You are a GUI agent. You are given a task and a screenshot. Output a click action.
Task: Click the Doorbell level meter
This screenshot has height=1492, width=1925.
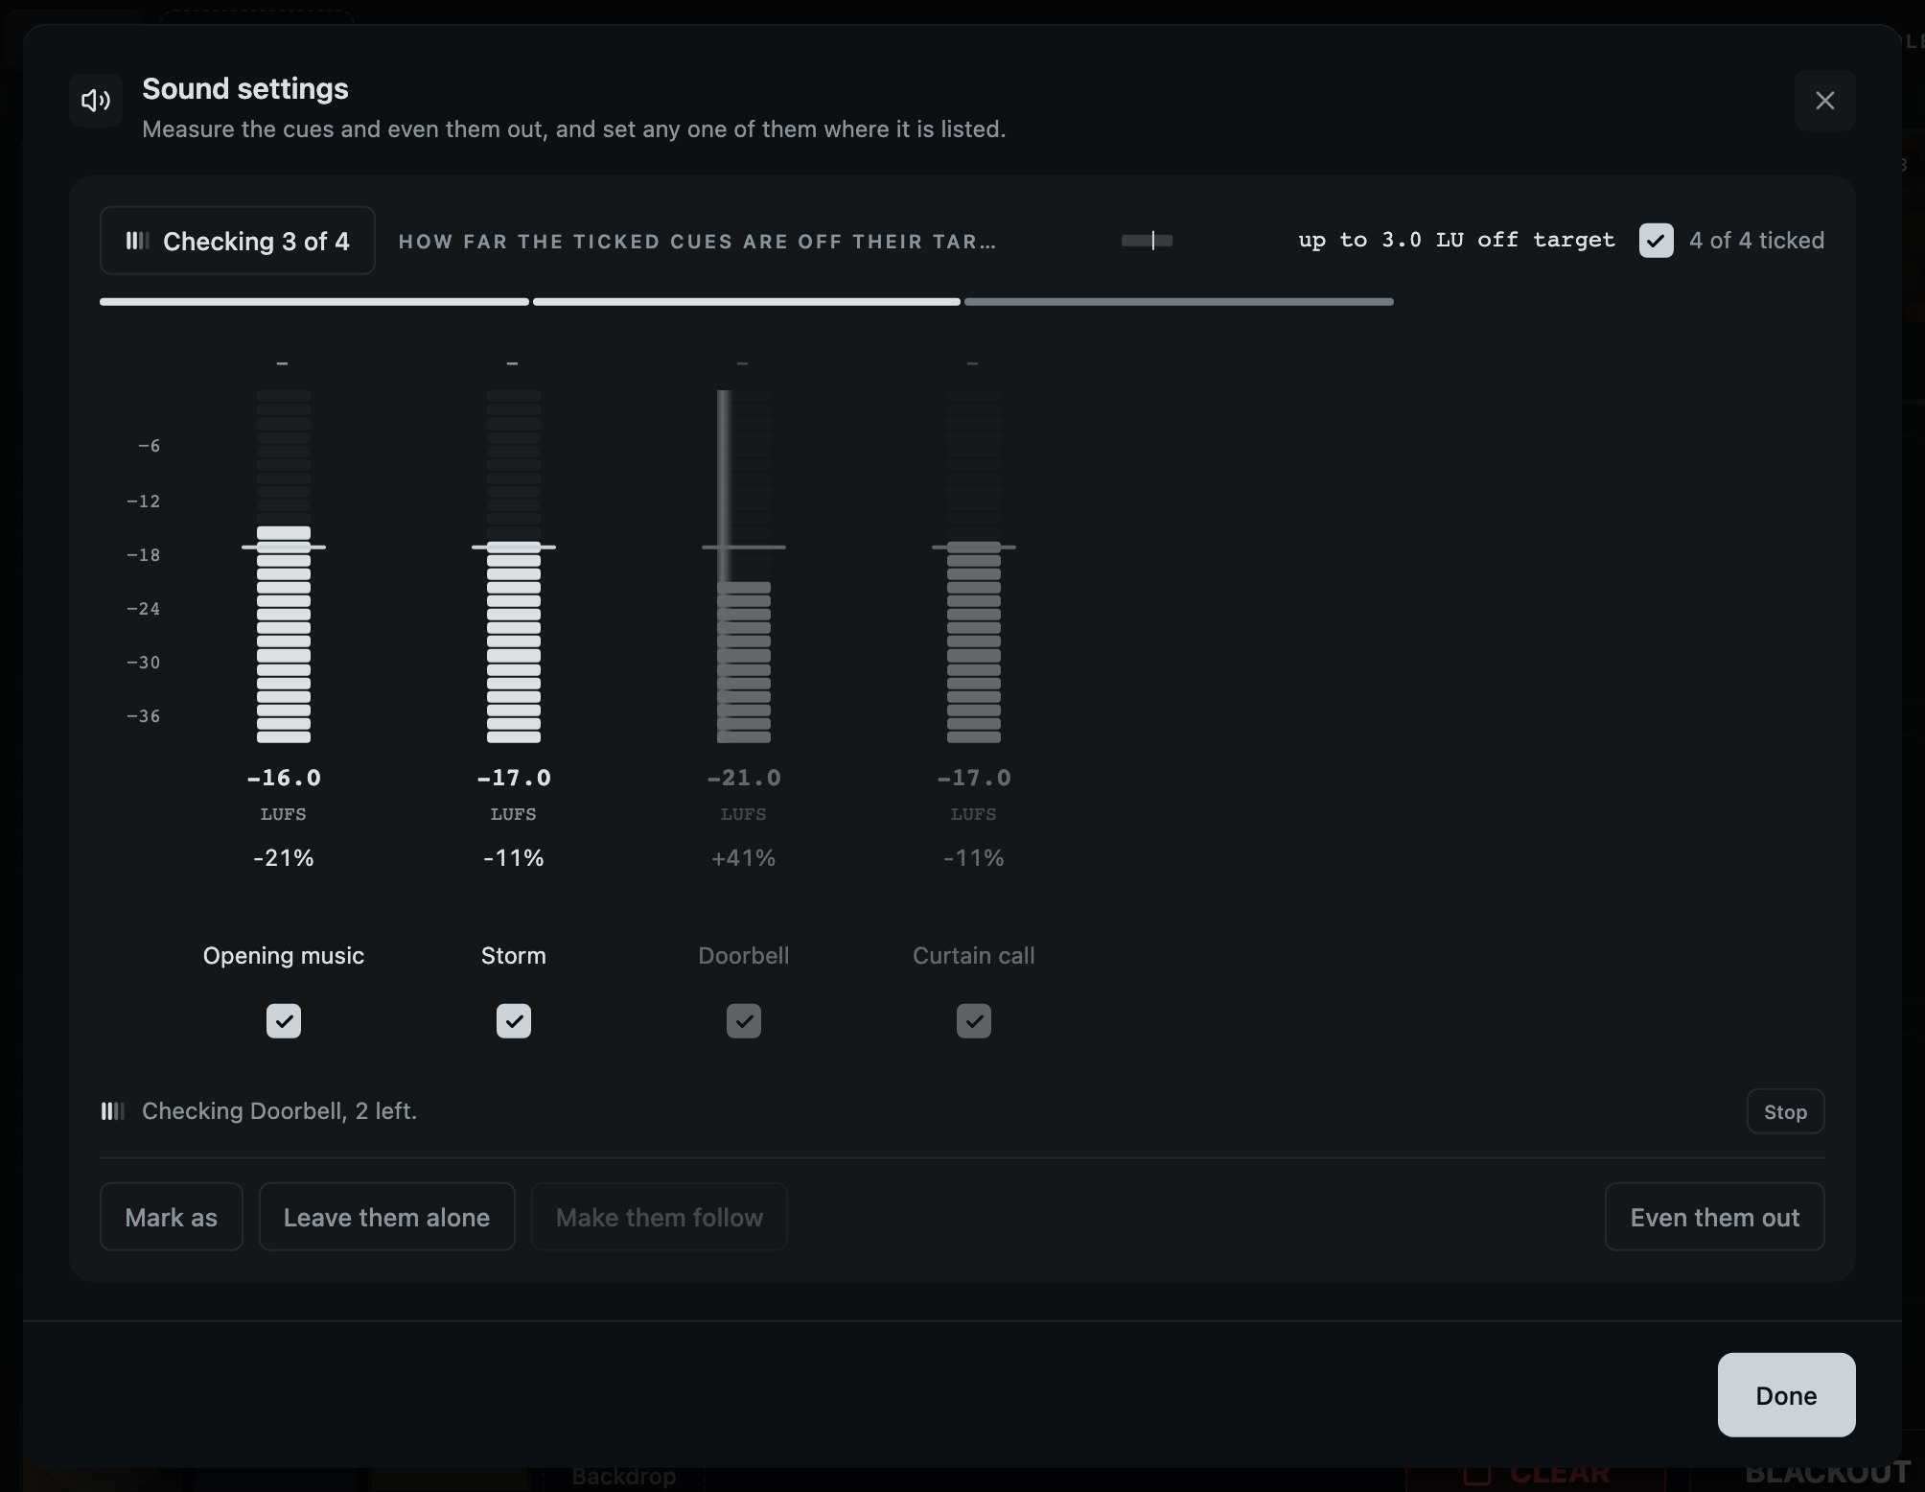click(x=744, y=566)
